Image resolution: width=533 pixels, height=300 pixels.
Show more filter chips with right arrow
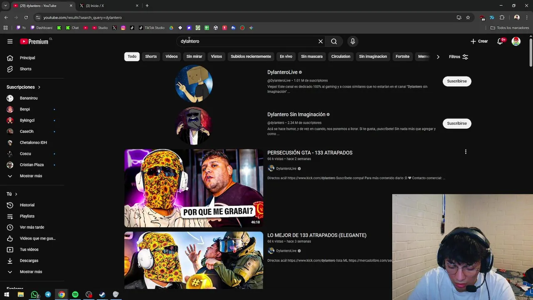pyautogui.click(x=438, y=57)
